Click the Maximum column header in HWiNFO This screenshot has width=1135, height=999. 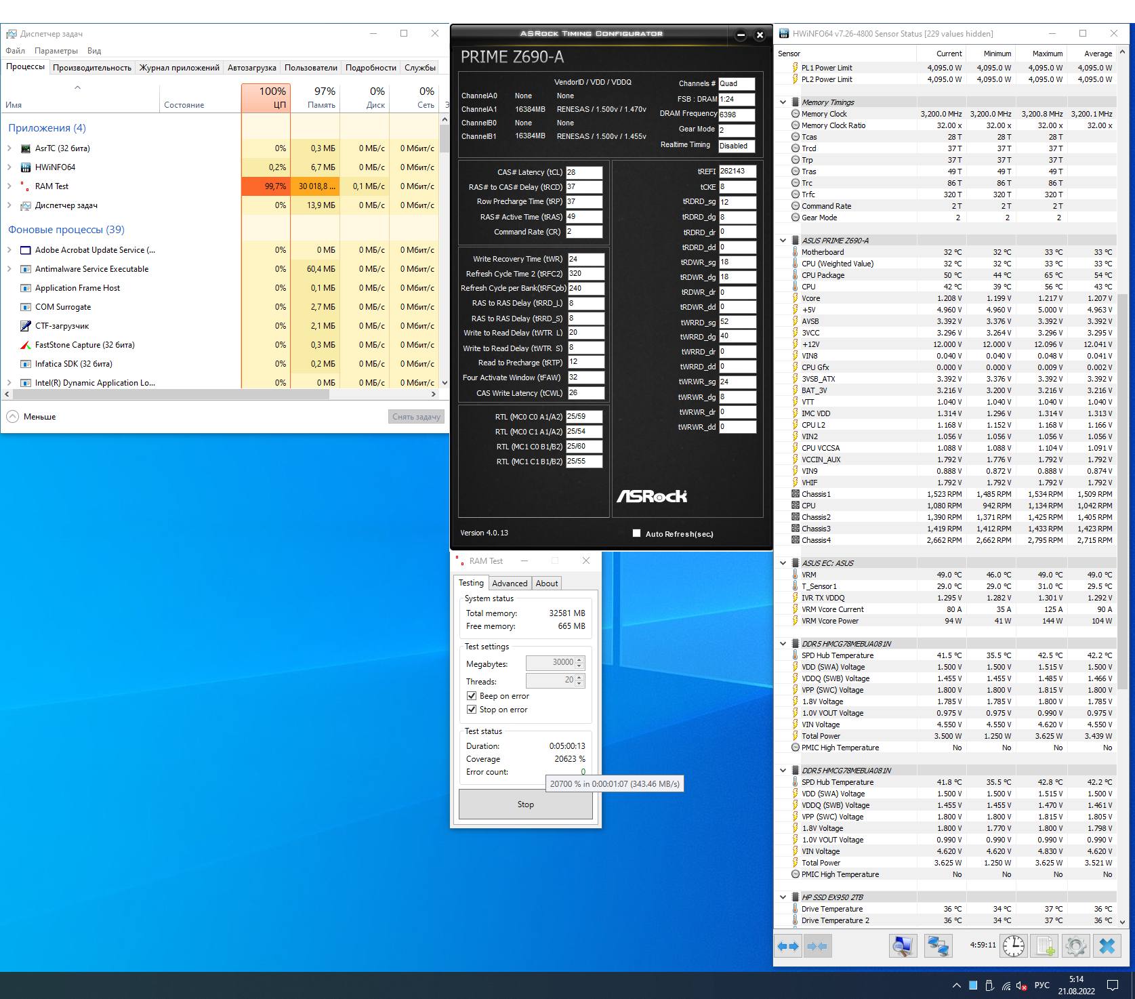coord(1041,54)
